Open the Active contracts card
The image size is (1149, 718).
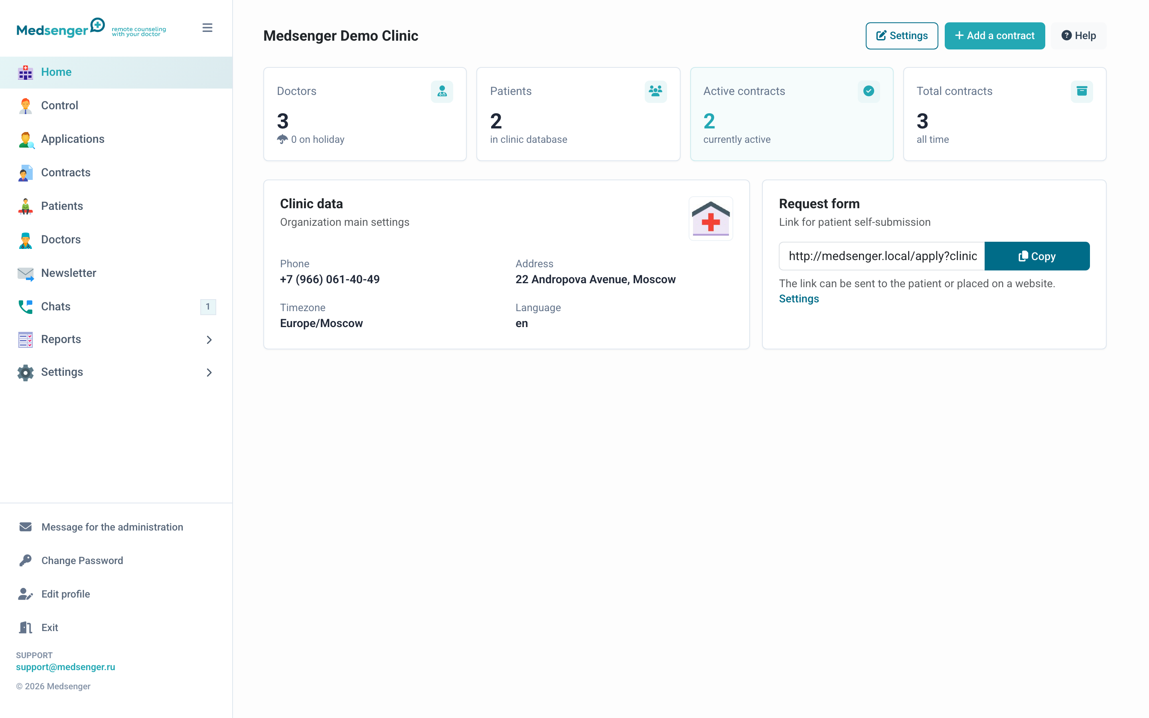(x=791, y=114)
